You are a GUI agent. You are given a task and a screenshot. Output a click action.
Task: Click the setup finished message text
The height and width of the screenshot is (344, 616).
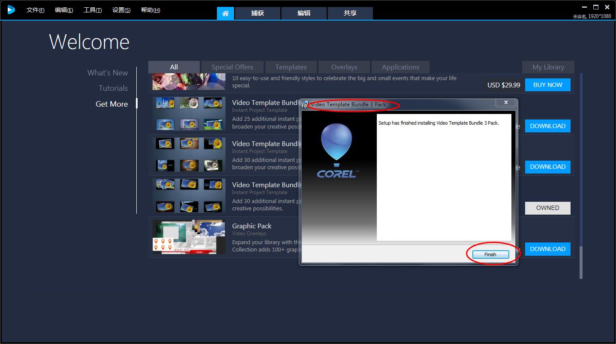[x=439, y=123]
